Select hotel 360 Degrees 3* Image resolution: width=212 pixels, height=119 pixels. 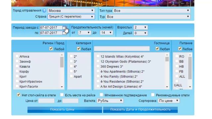pyautogui.click(x=98, y=66)
